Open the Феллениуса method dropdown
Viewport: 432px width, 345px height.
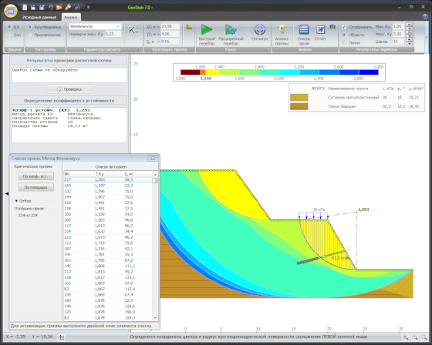[x=95, y=26]
